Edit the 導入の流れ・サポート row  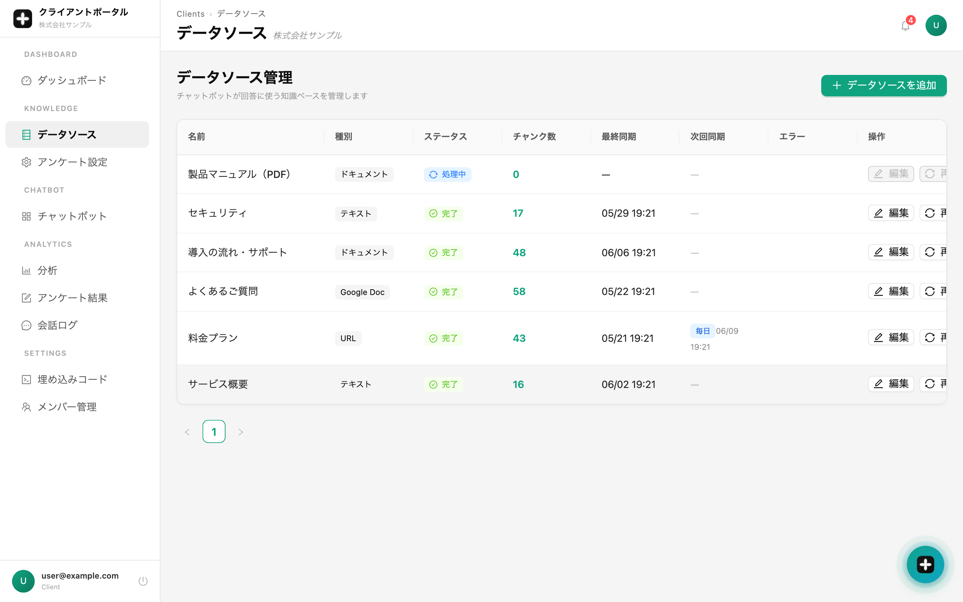point(891,252)
